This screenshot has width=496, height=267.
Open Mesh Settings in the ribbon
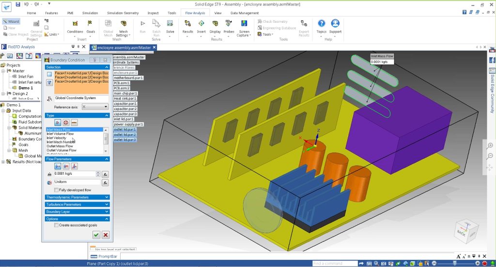pos(123,24)
